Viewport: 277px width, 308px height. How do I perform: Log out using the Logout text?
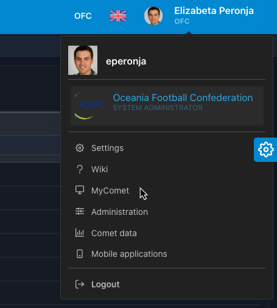pos(105,284)
